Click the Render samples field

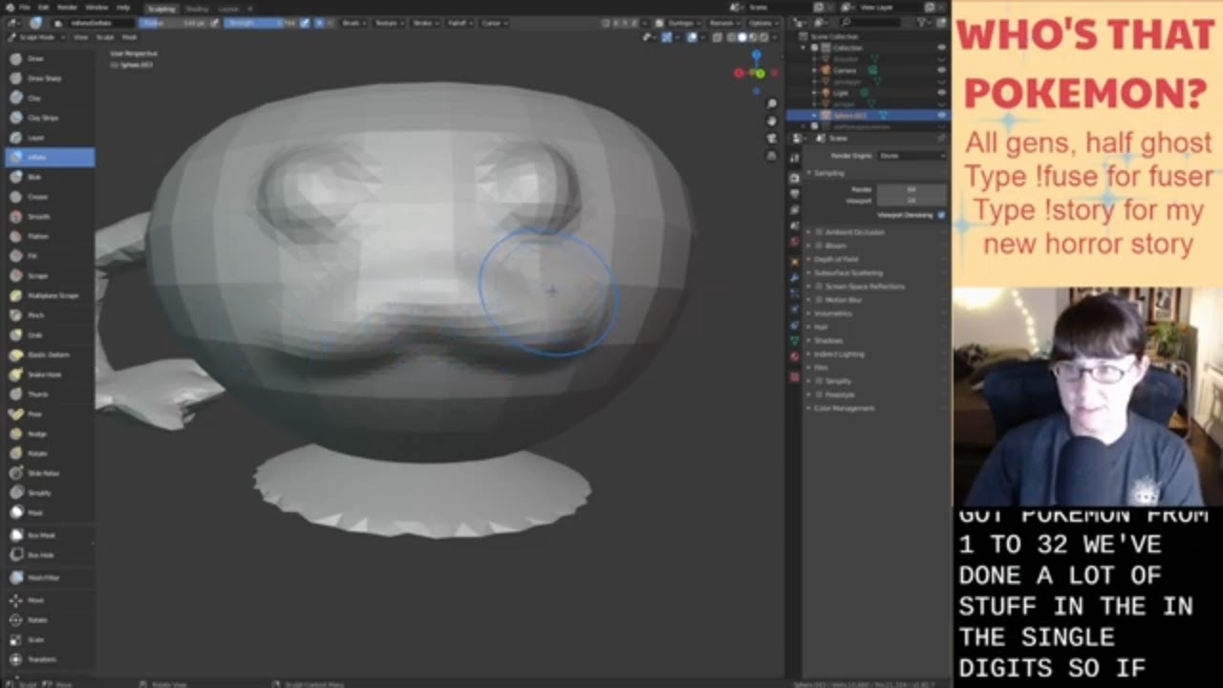click(x=911, y=189)
